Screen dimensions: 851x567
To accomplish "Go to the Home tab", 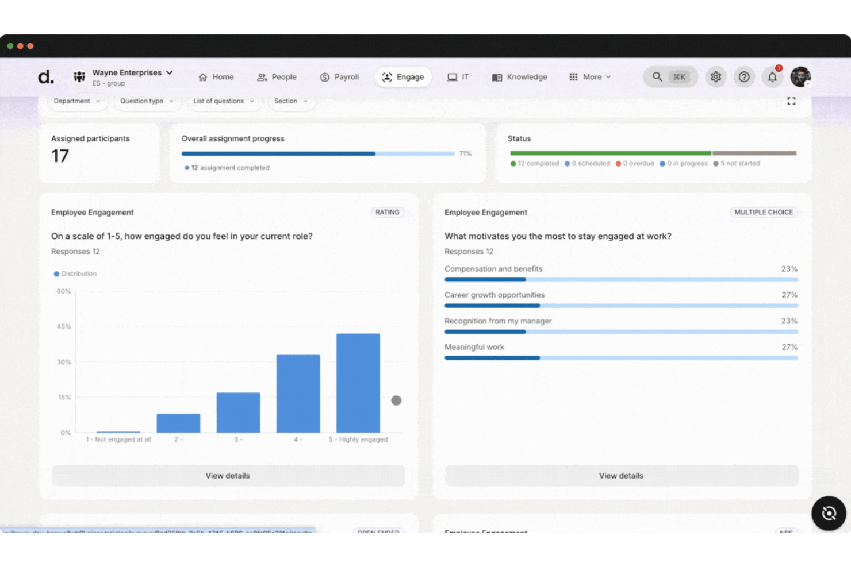I will (216, 77).
